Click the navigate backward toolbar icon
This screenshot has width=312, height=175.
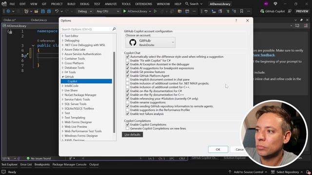(x=8, y=11)
